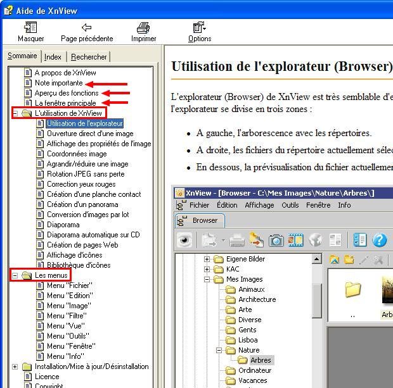
Task: Click the help question mark icon
Action: [x=379, y=241]
